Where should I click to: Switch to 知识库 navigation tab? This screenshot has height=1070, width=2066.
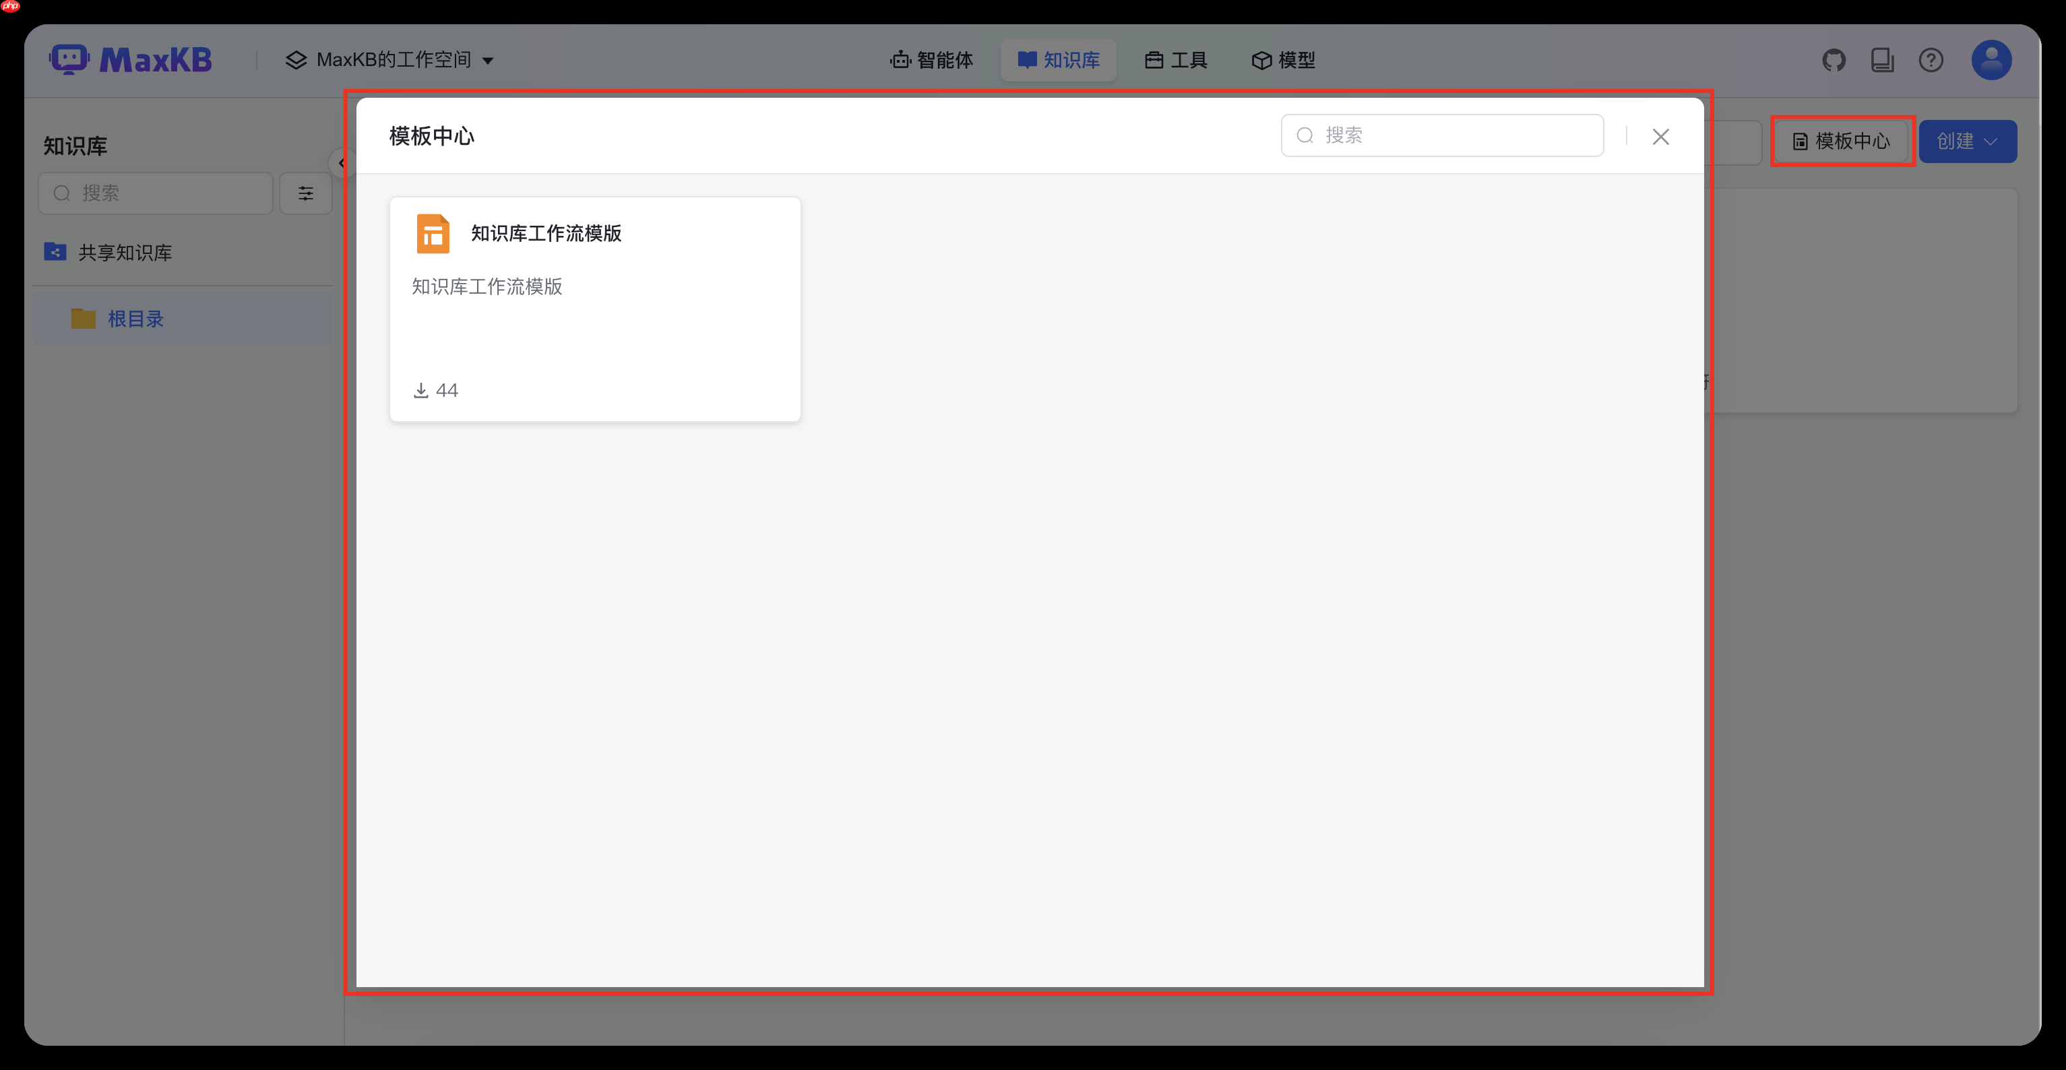tap(1058, 59)
